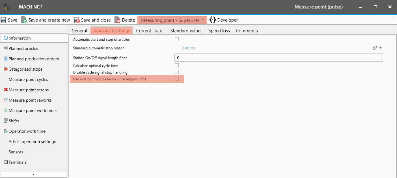
Task: Open Planned production orders section
Action: coord(34,59)
